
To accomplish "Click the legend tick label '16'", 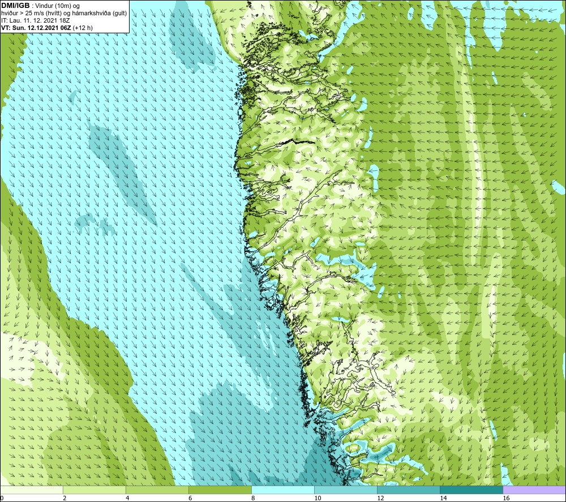I will pos(506,498).
